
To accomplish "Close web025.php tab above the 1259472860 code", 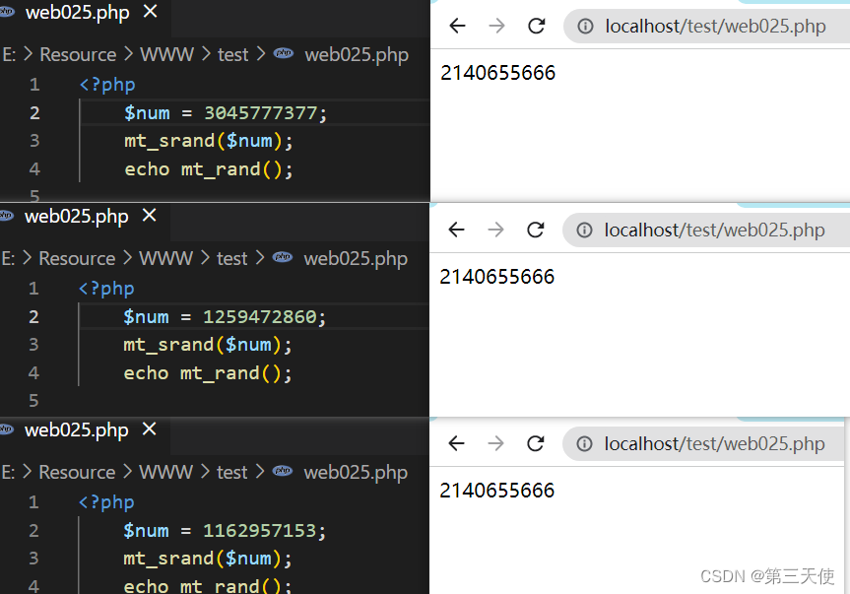I will [x=149, y=215].
